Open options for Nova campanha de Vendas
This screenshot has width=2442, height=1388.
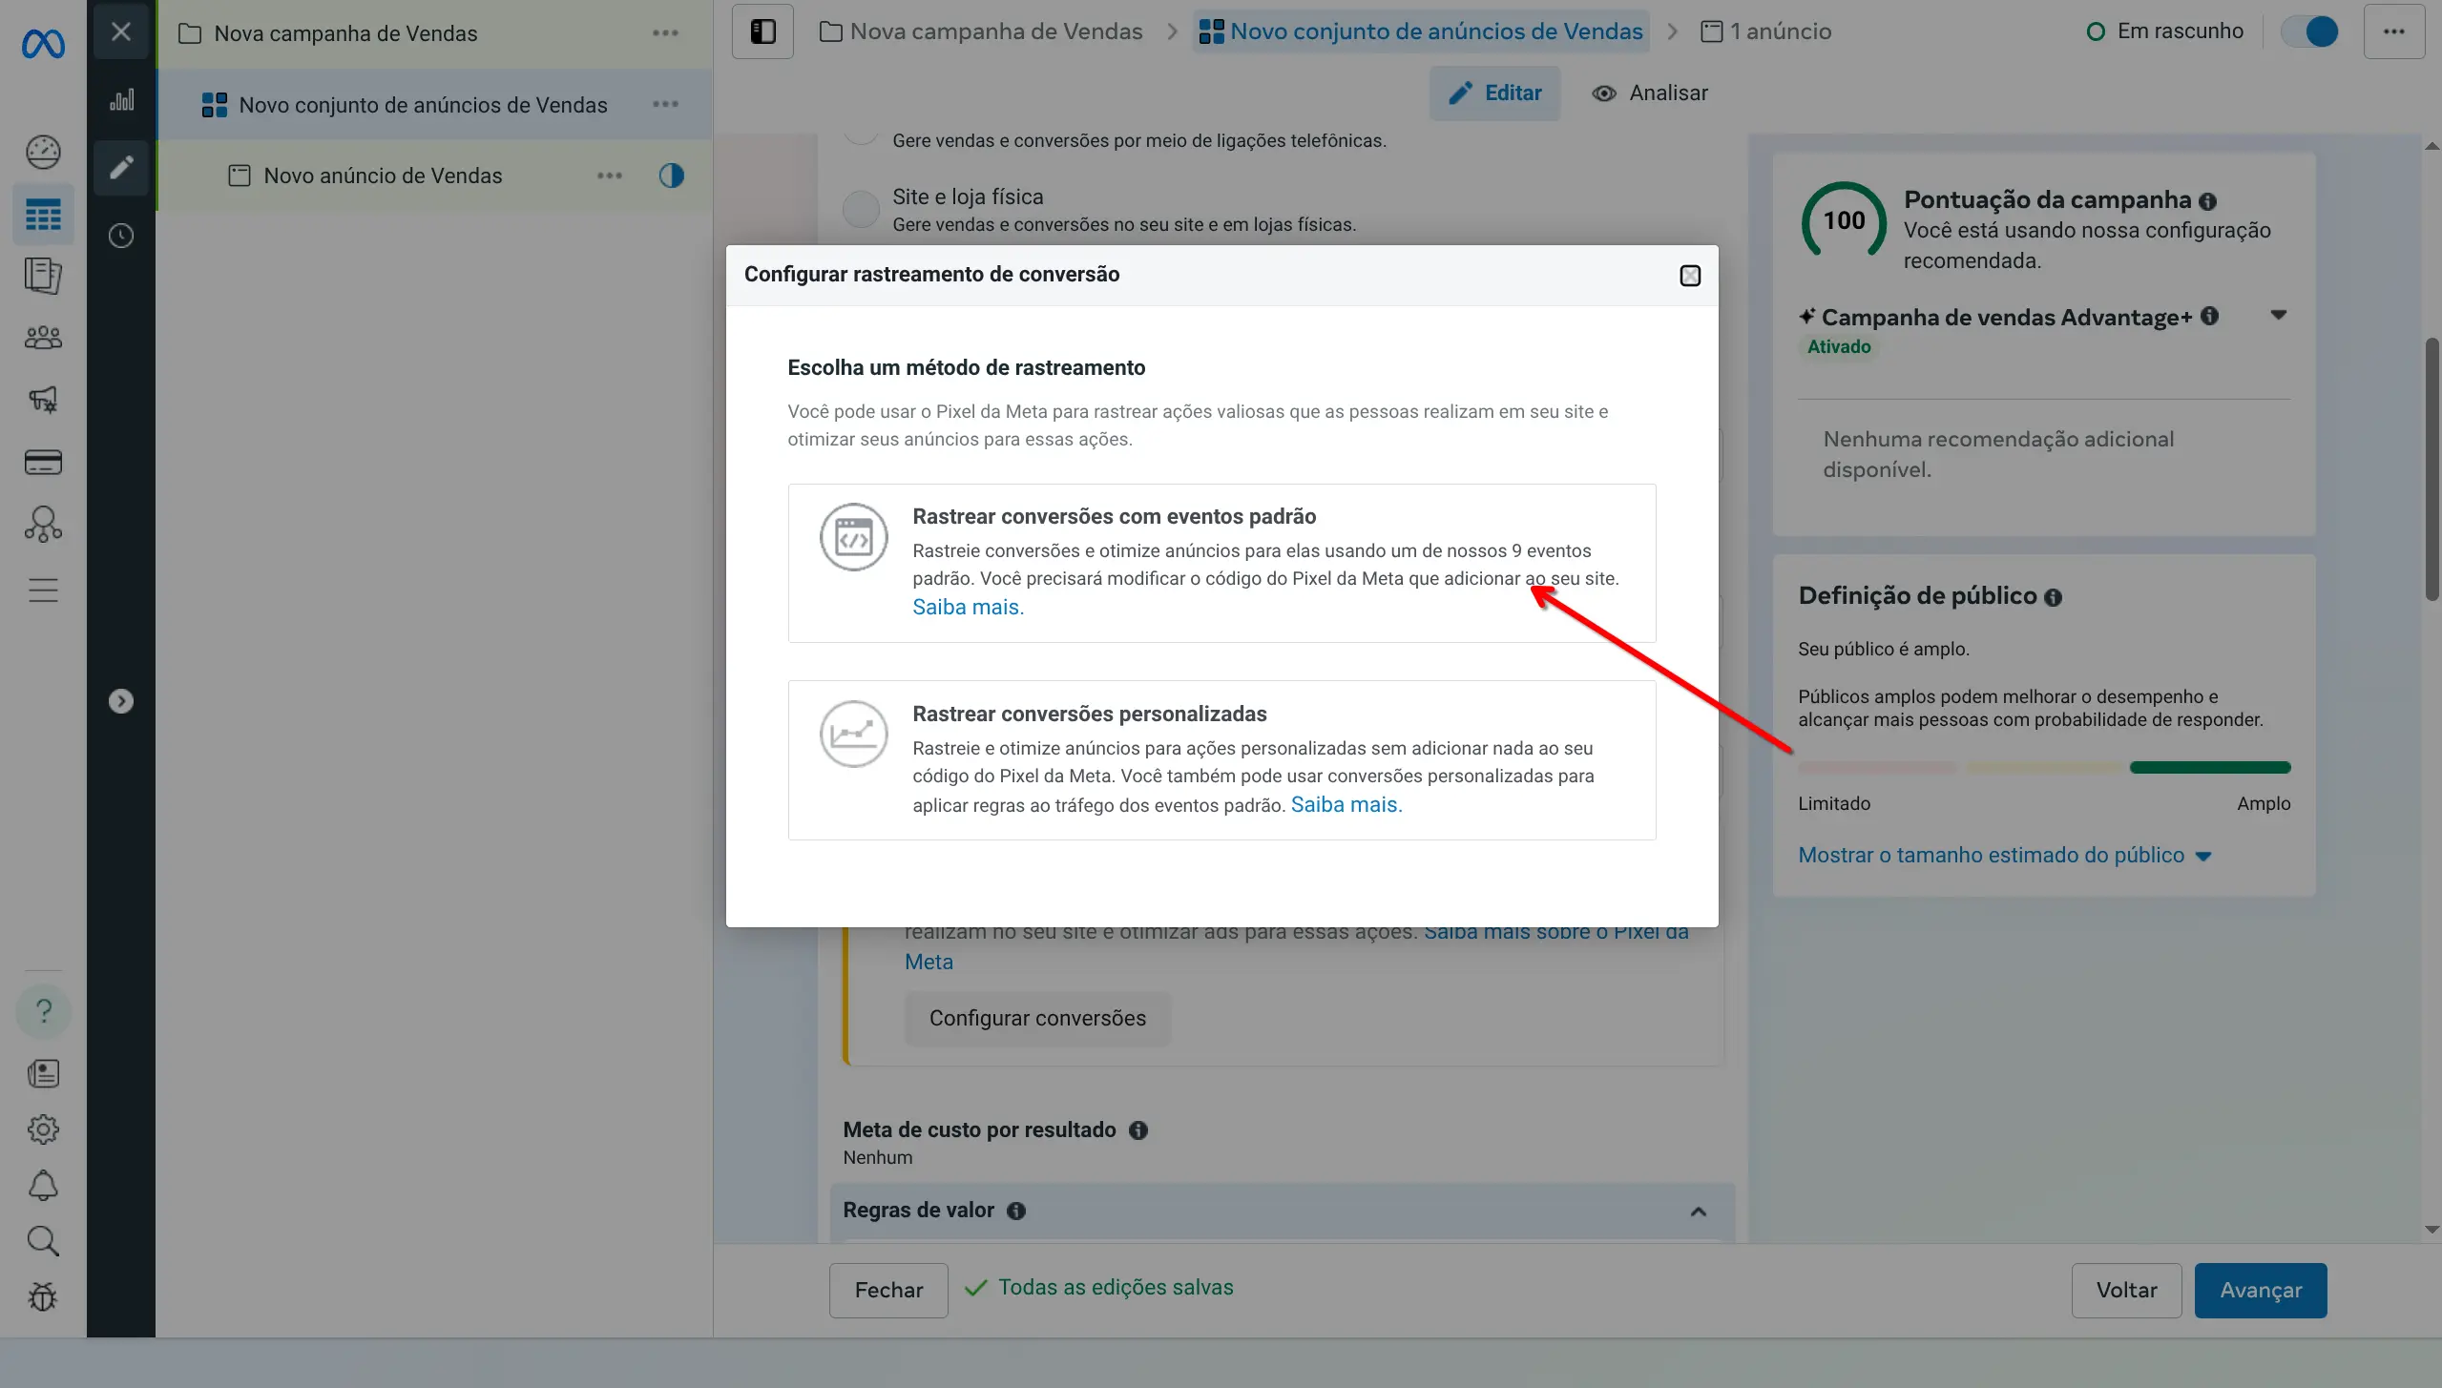[x=665, y=33]
